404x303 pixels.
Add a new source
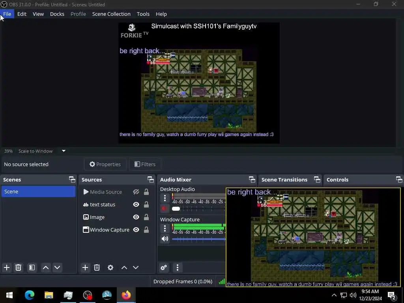[85, 267]
